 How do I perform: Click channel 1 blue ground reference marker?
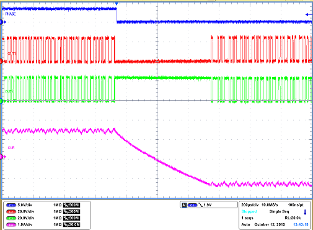click(2, 22)
